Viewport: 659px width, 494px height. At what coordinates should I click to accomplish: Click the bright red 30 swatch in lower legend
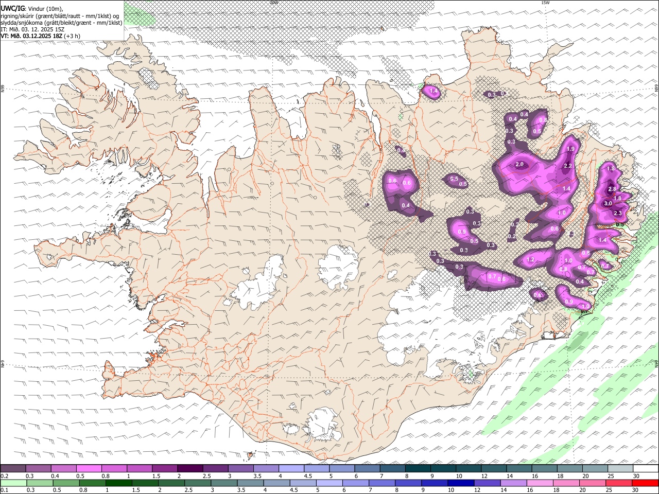click(645, 483)
